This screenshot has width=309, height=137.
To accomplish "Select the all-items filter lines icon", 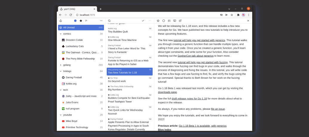I will [86, 21].
